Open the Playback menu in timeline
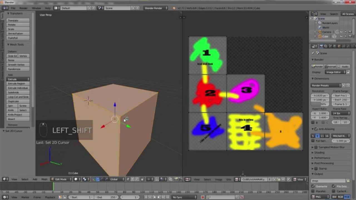The width and height of the screenshot is (356, 200). point(50,197)
